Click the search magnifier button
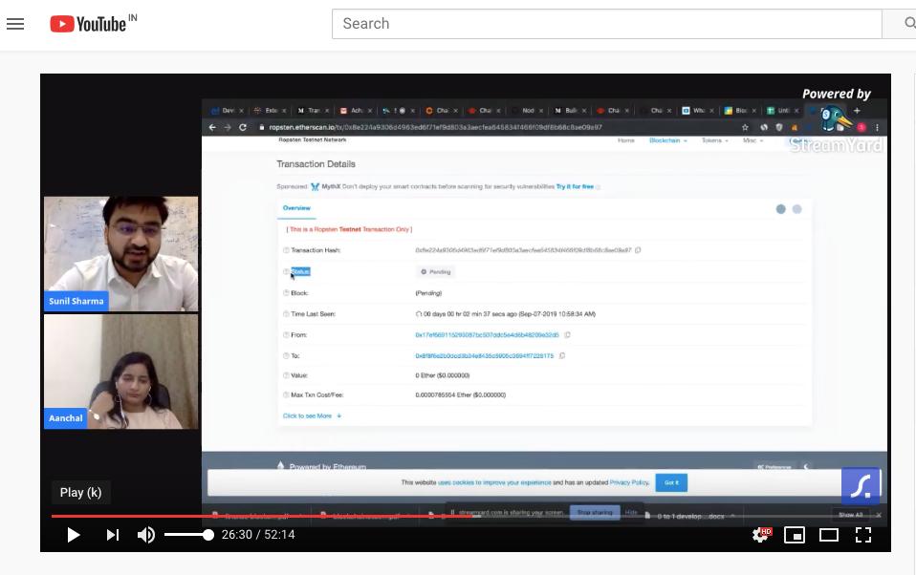Viewport: 916px width, 575px height. [x=907, y=24]
